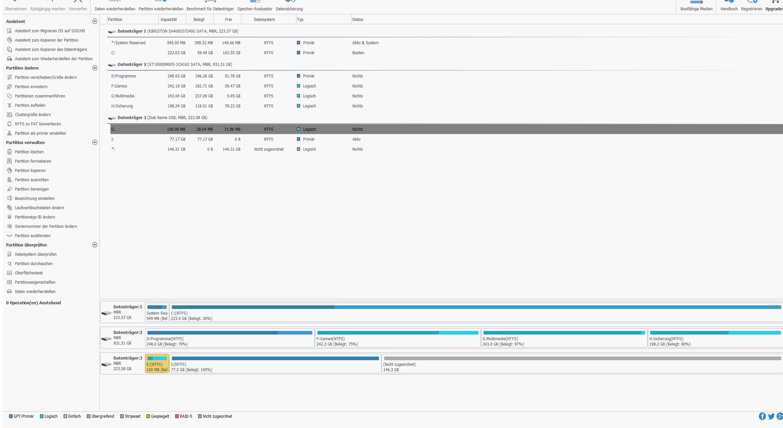This screenshot has height=428, width=783.
Task: Select the unallocated 146.3 GB block on Datenträger 3
Action: pyautogui.click(x=581, y=364)
